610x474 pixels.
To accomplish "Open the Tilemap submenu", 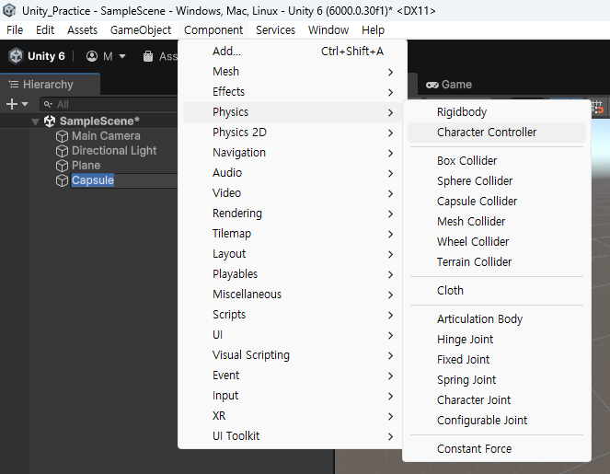I will pyautogui.click(x=293, y=234).
